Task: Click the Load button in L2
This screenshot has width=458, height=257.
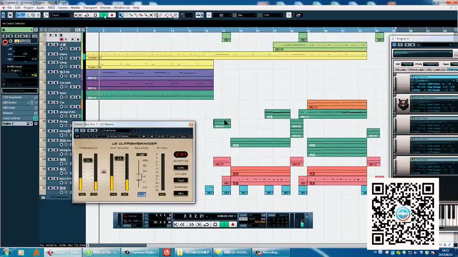Action: (x=172, y=137)
